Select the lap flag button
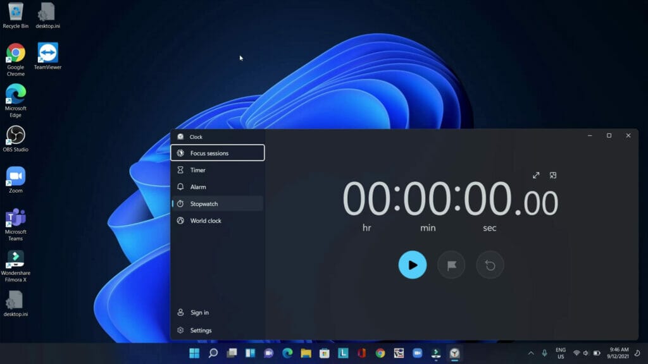 tap(451, 265)
